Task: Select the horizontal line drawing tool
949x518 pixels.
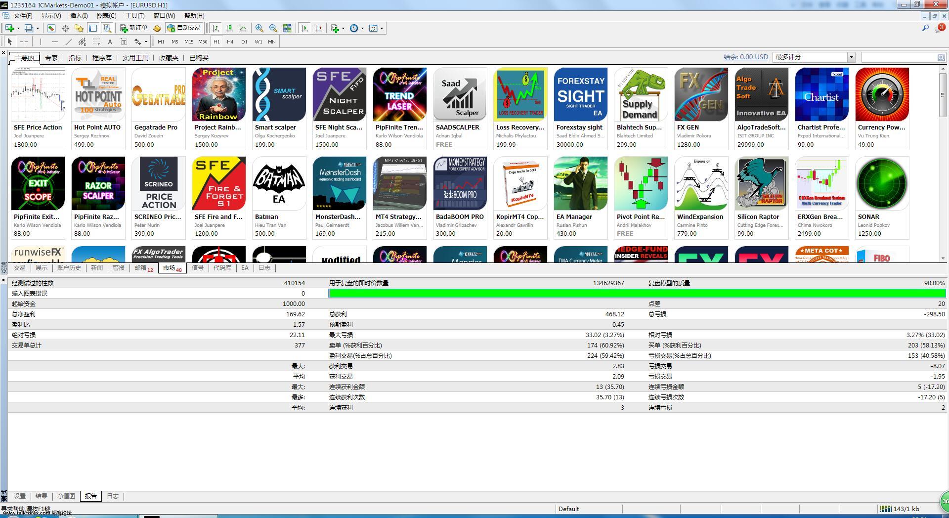Action: [x=54, y=42]
